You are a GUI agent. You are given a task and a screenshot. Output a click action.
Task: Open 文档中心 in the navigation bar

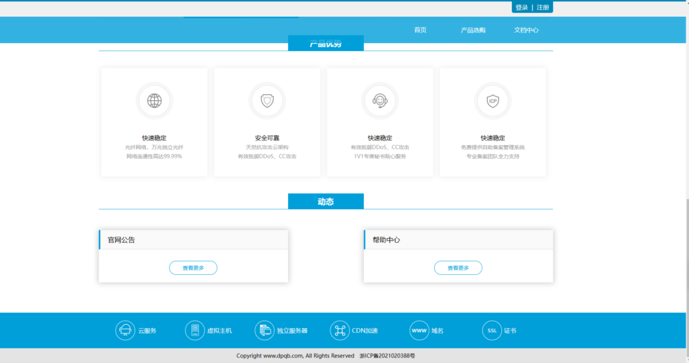(x=526, y=30)
